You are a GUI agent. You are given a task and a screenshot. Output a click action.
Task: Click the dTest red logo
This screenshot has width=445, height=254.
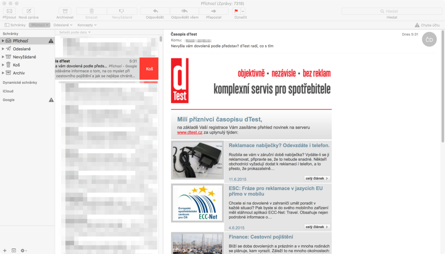[179, 81]
